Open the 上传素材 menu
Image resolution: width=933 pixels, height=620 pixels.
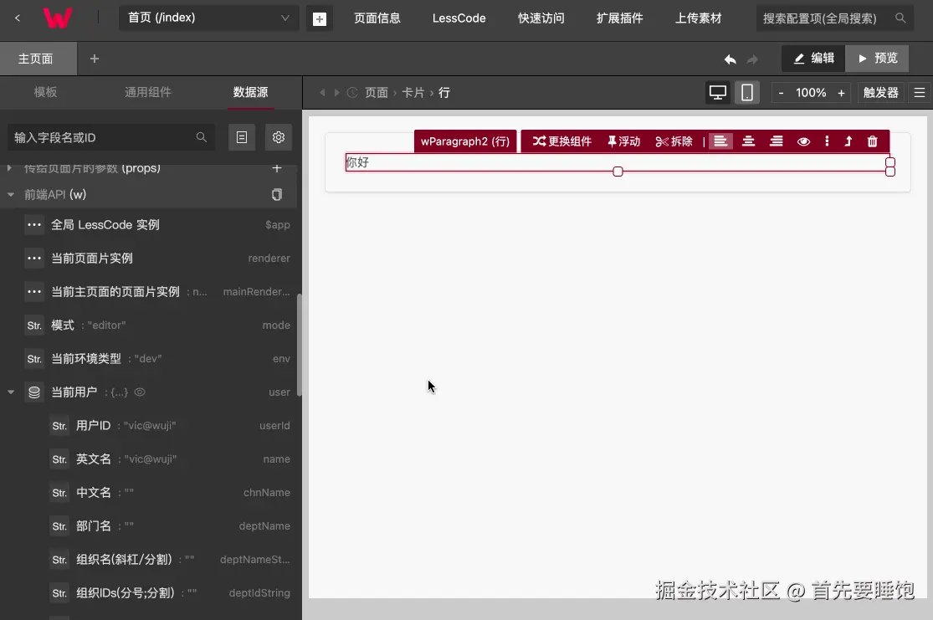(698, 18)
